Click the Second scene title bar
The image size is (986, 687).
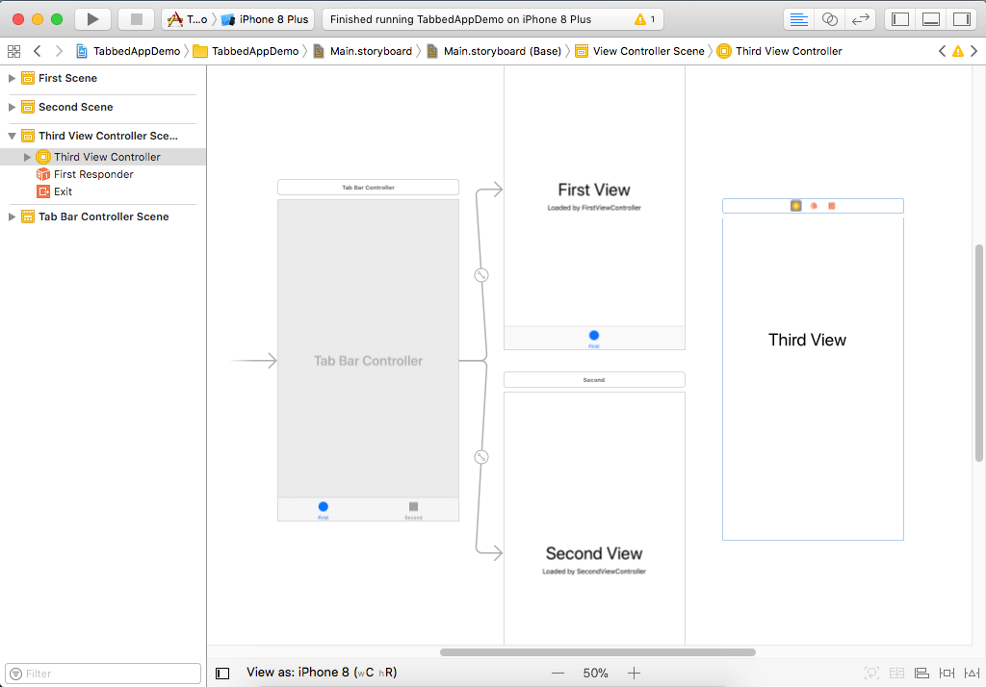(594, 380)
